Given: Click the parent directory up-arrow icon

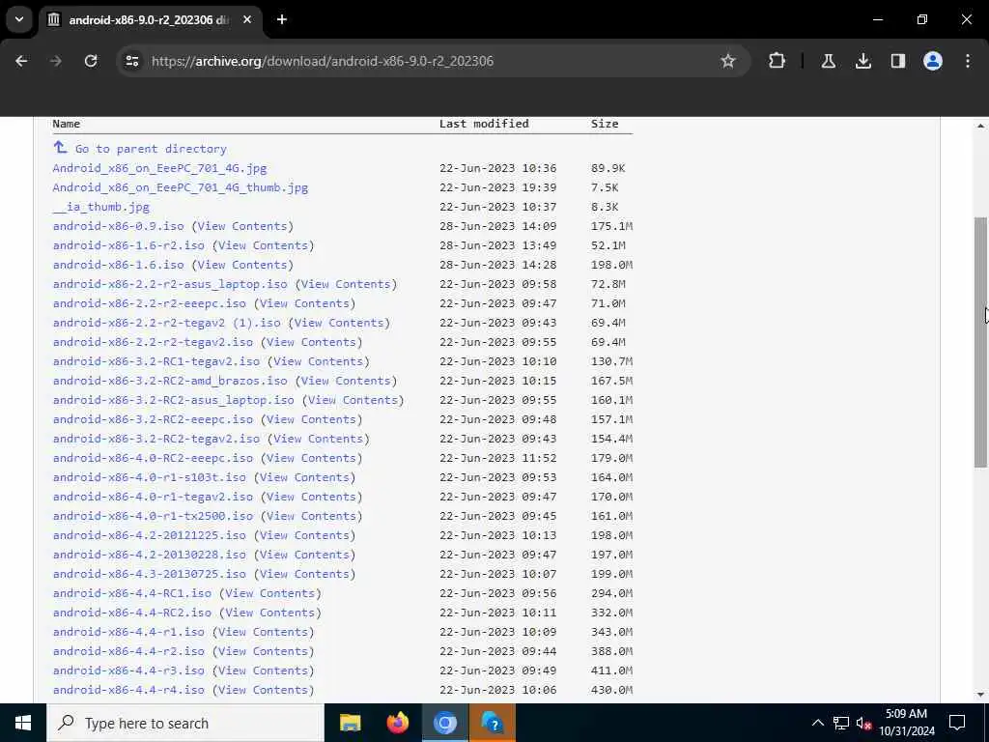Looking at the screenshot, I should point(60,148).
